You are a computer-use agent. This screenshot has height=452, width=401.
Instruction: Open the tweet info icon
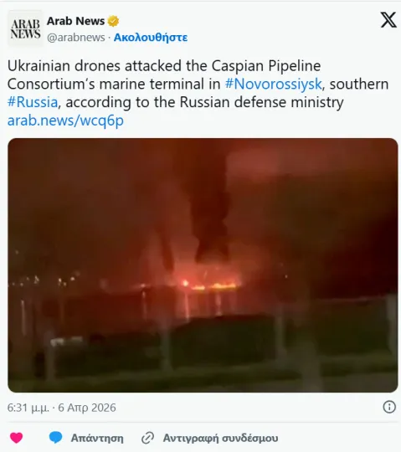click(389, 407)
